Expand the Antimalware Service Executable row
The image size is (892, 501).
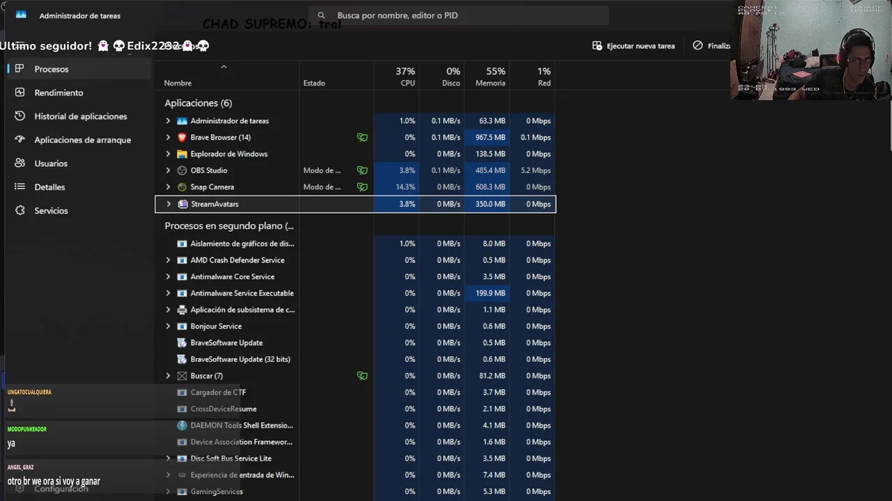(168, 294)
